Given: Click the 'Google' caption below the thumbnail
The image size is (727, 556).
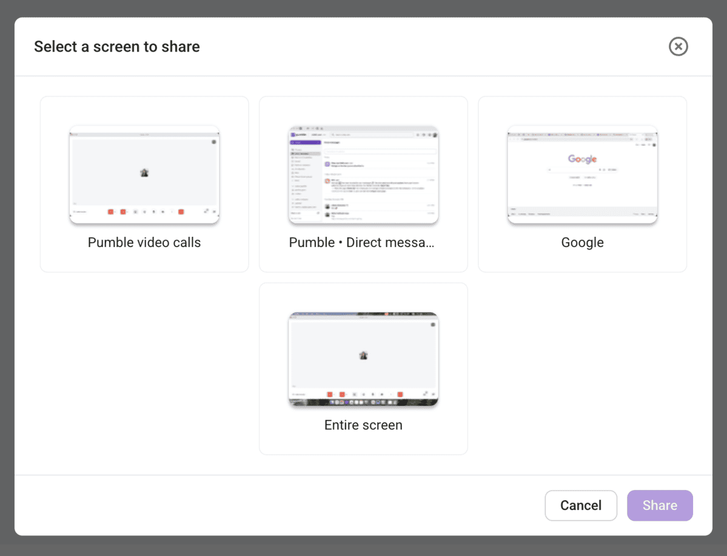Looking at the screenshot, I should (x=581, y=242).
